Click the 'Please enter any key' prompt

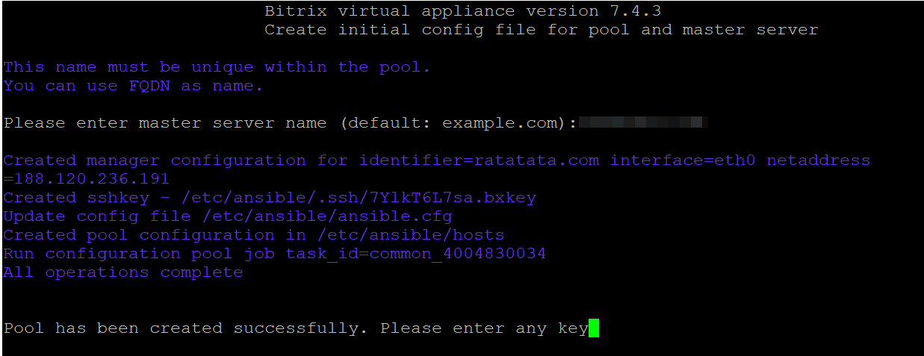coord(484,328)
